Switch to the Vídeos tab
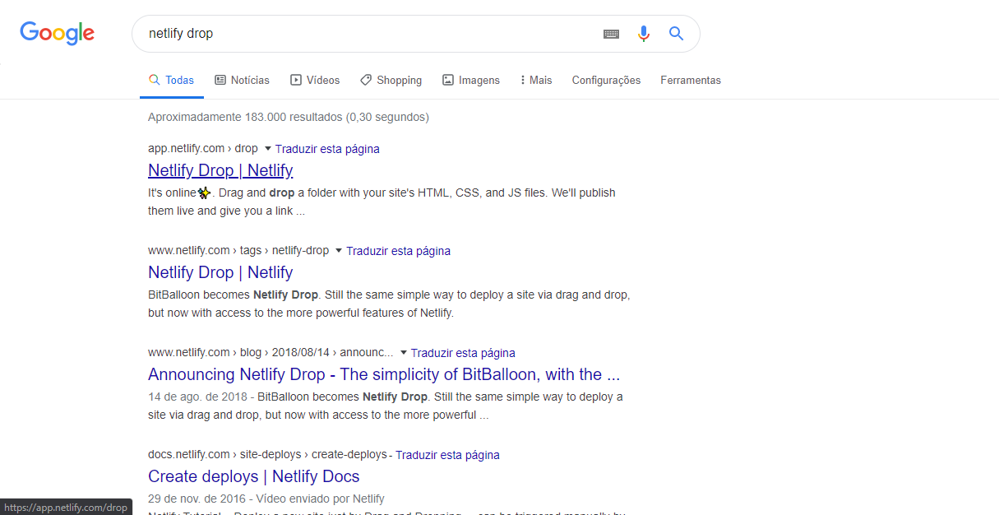The width and height of the screenshot is (999, 515). point(315,80)
